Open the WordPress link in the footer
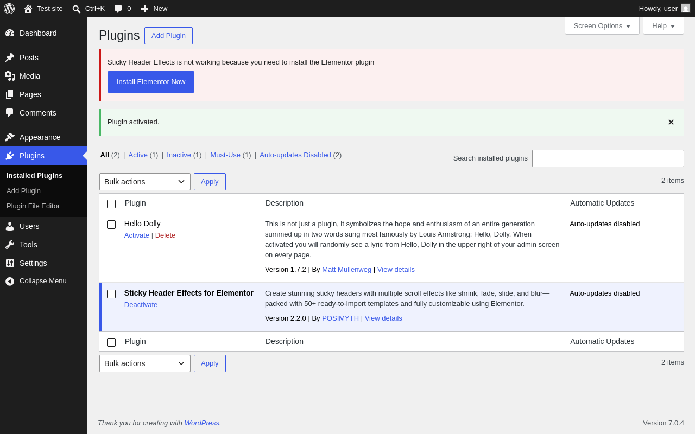The height and width of the screenshot is (434, 695). pyautogui.click(x=202, y=423)
